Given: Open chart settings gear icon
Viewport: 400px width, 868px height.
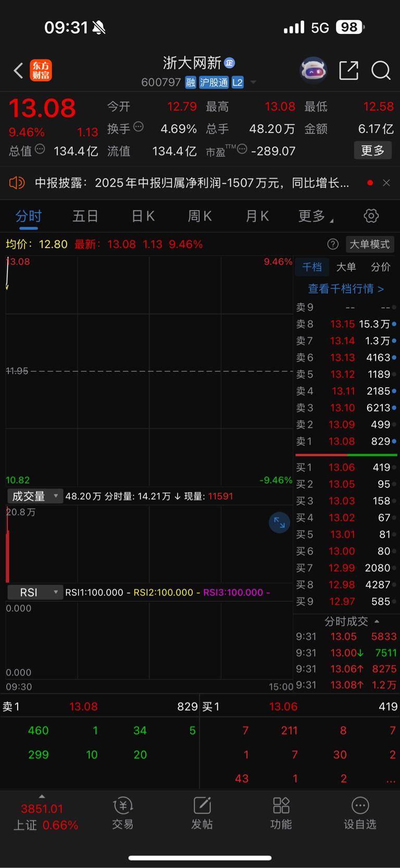Looking at the screenshot, I should pyautogui.click(x=371, y=216).
